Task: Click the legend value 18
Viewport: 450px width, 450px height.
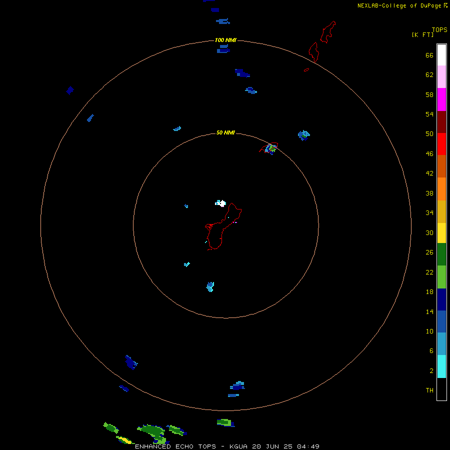Action: click(429, 292)
